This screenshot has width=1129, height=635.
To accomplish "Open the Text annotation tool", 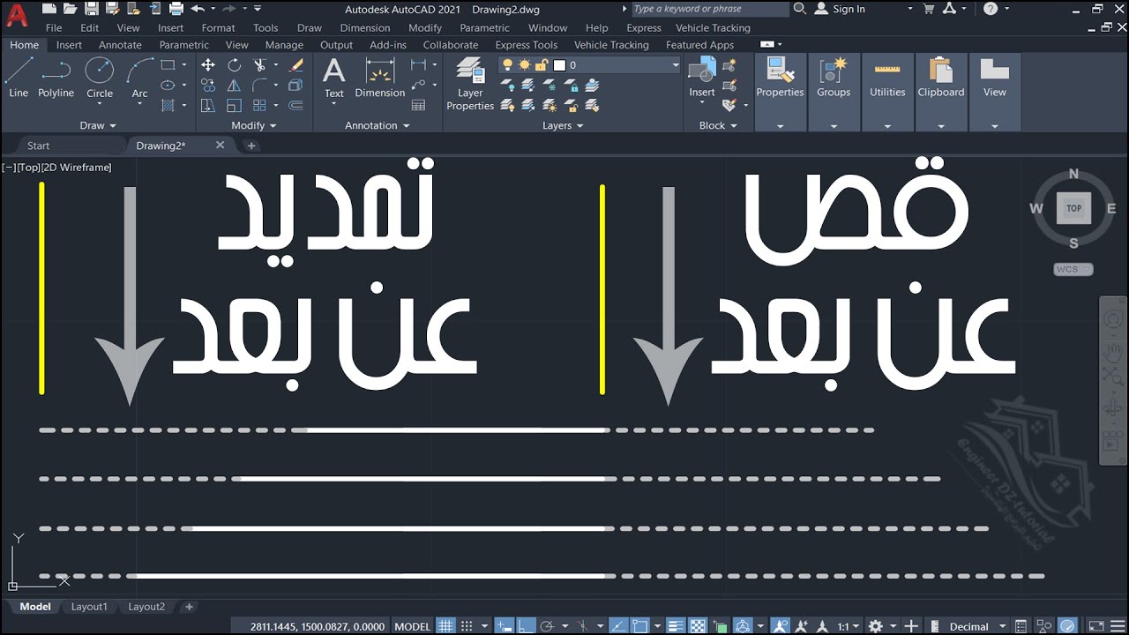I will [334, 78].
